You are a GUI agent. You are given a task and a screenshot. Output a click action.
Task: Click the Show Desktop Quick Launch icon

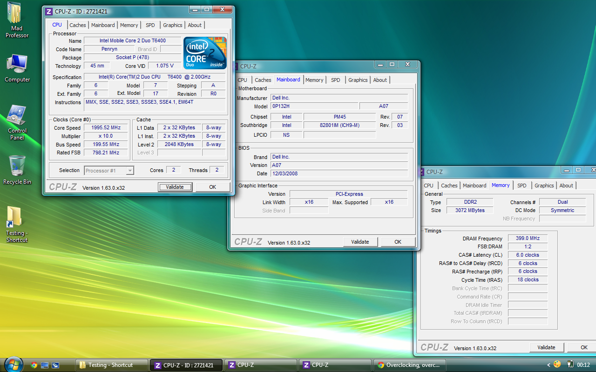(x=45, y=365)
